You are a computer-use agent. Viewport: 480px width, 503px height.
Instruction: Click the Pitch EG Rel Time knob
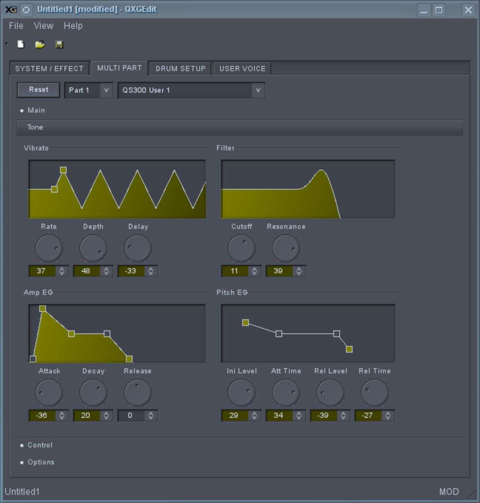tap(374, 392)
